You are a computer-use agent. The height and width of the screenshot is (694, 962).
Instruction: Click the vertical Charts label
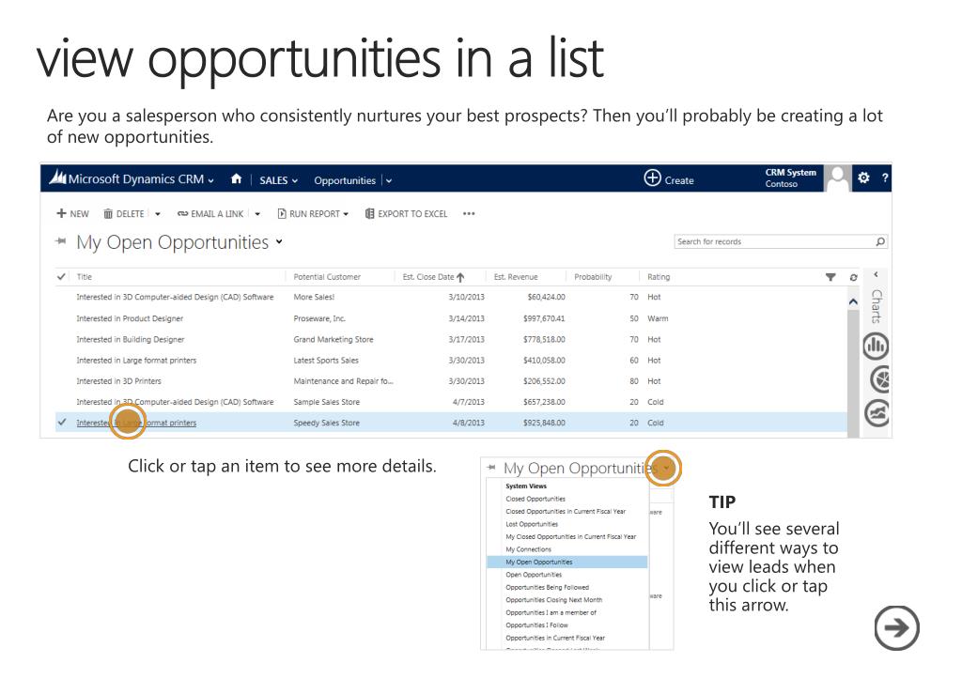tap(877, 306)
